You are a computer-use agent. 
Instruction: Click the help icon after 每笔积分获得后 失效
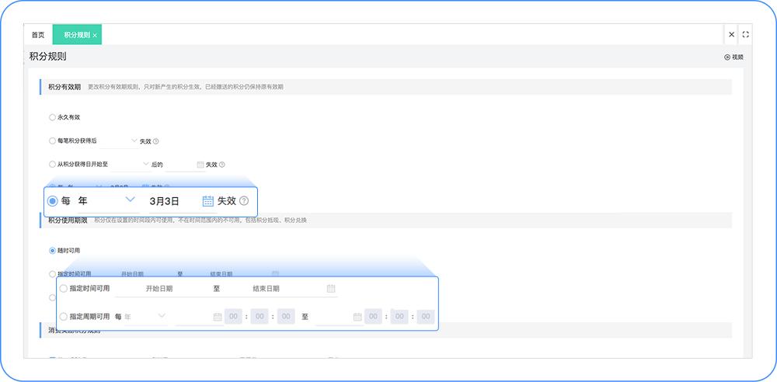coord(155,141)
